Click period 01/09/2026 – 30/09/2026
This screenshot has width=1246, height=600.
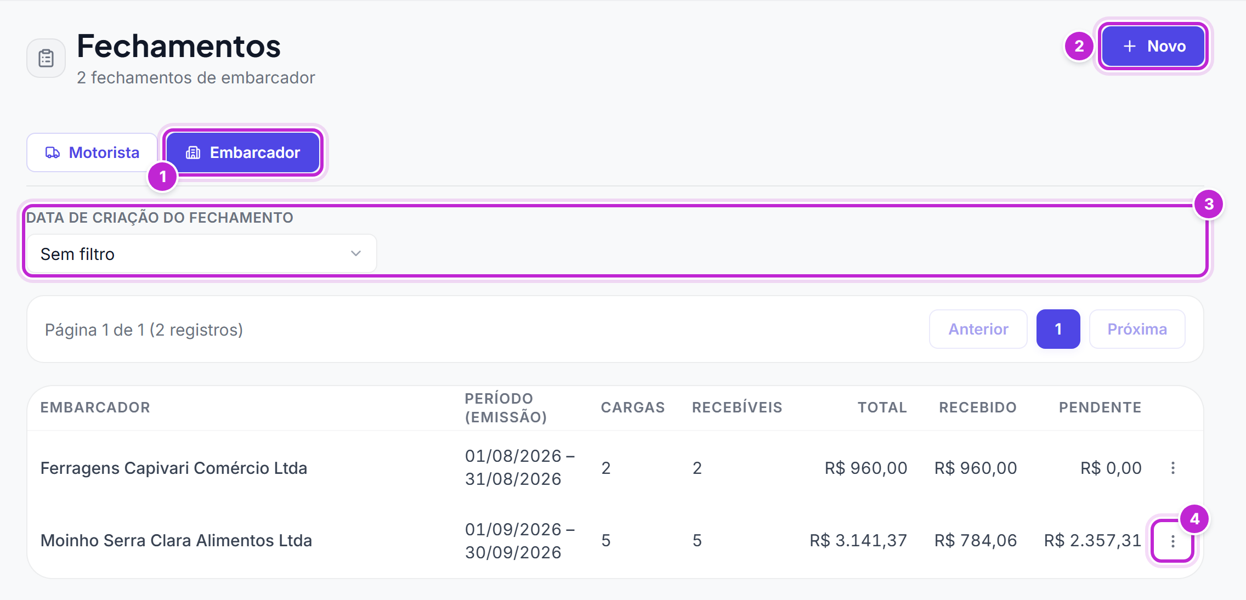(519, 541)
